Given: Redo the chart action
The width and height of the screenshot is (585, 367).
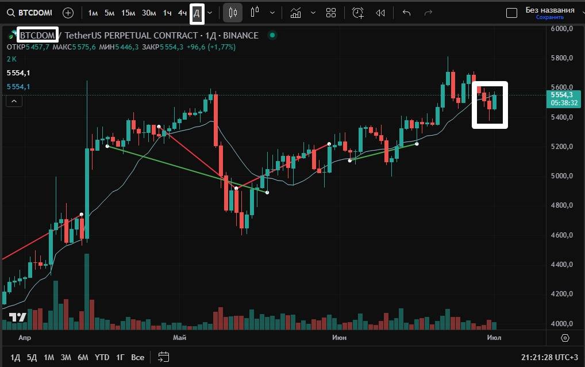Looking at the screenshot, I should tap(428, 13).
